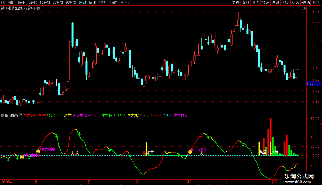
Task: Open F10 company info
Action: pyautogui.click(x=286, y=3)
